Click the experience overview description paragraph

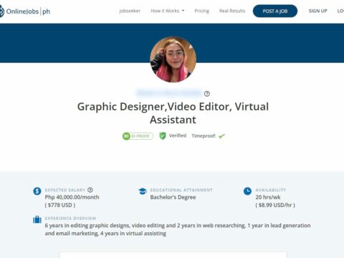[x=178, y=229]
